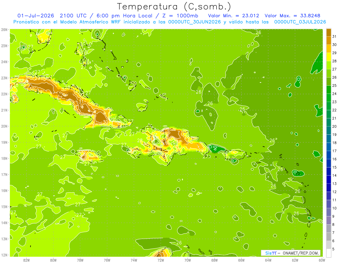Click the 78W longitude axis label
342x264 pixels.
(80, 260)
